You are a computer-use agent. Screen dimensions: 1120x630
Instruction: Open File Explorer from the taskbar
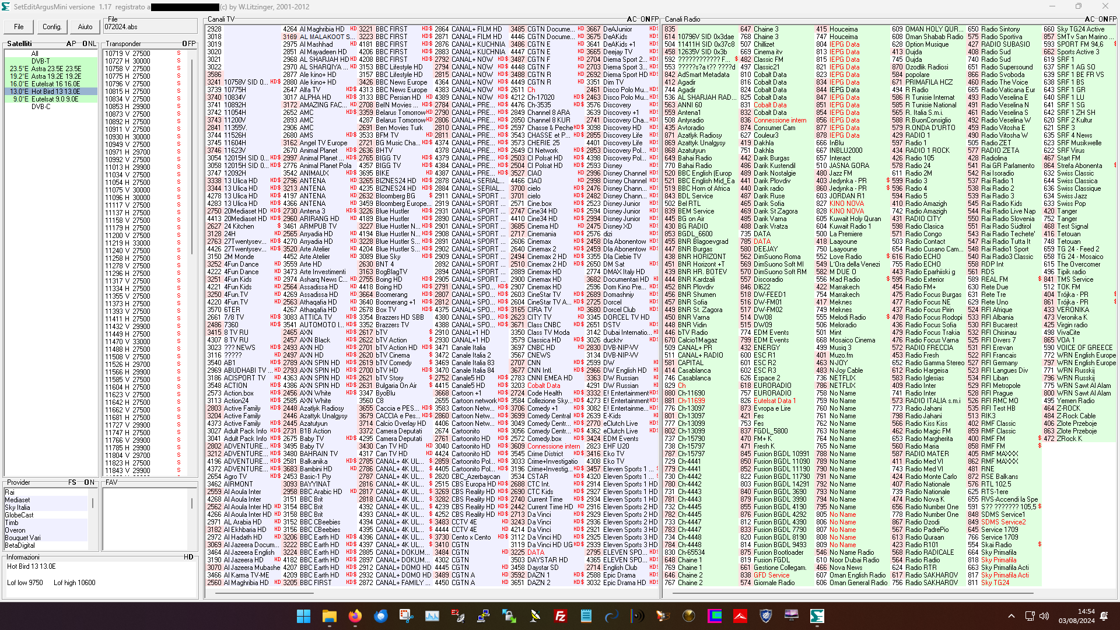click(329, 615)
